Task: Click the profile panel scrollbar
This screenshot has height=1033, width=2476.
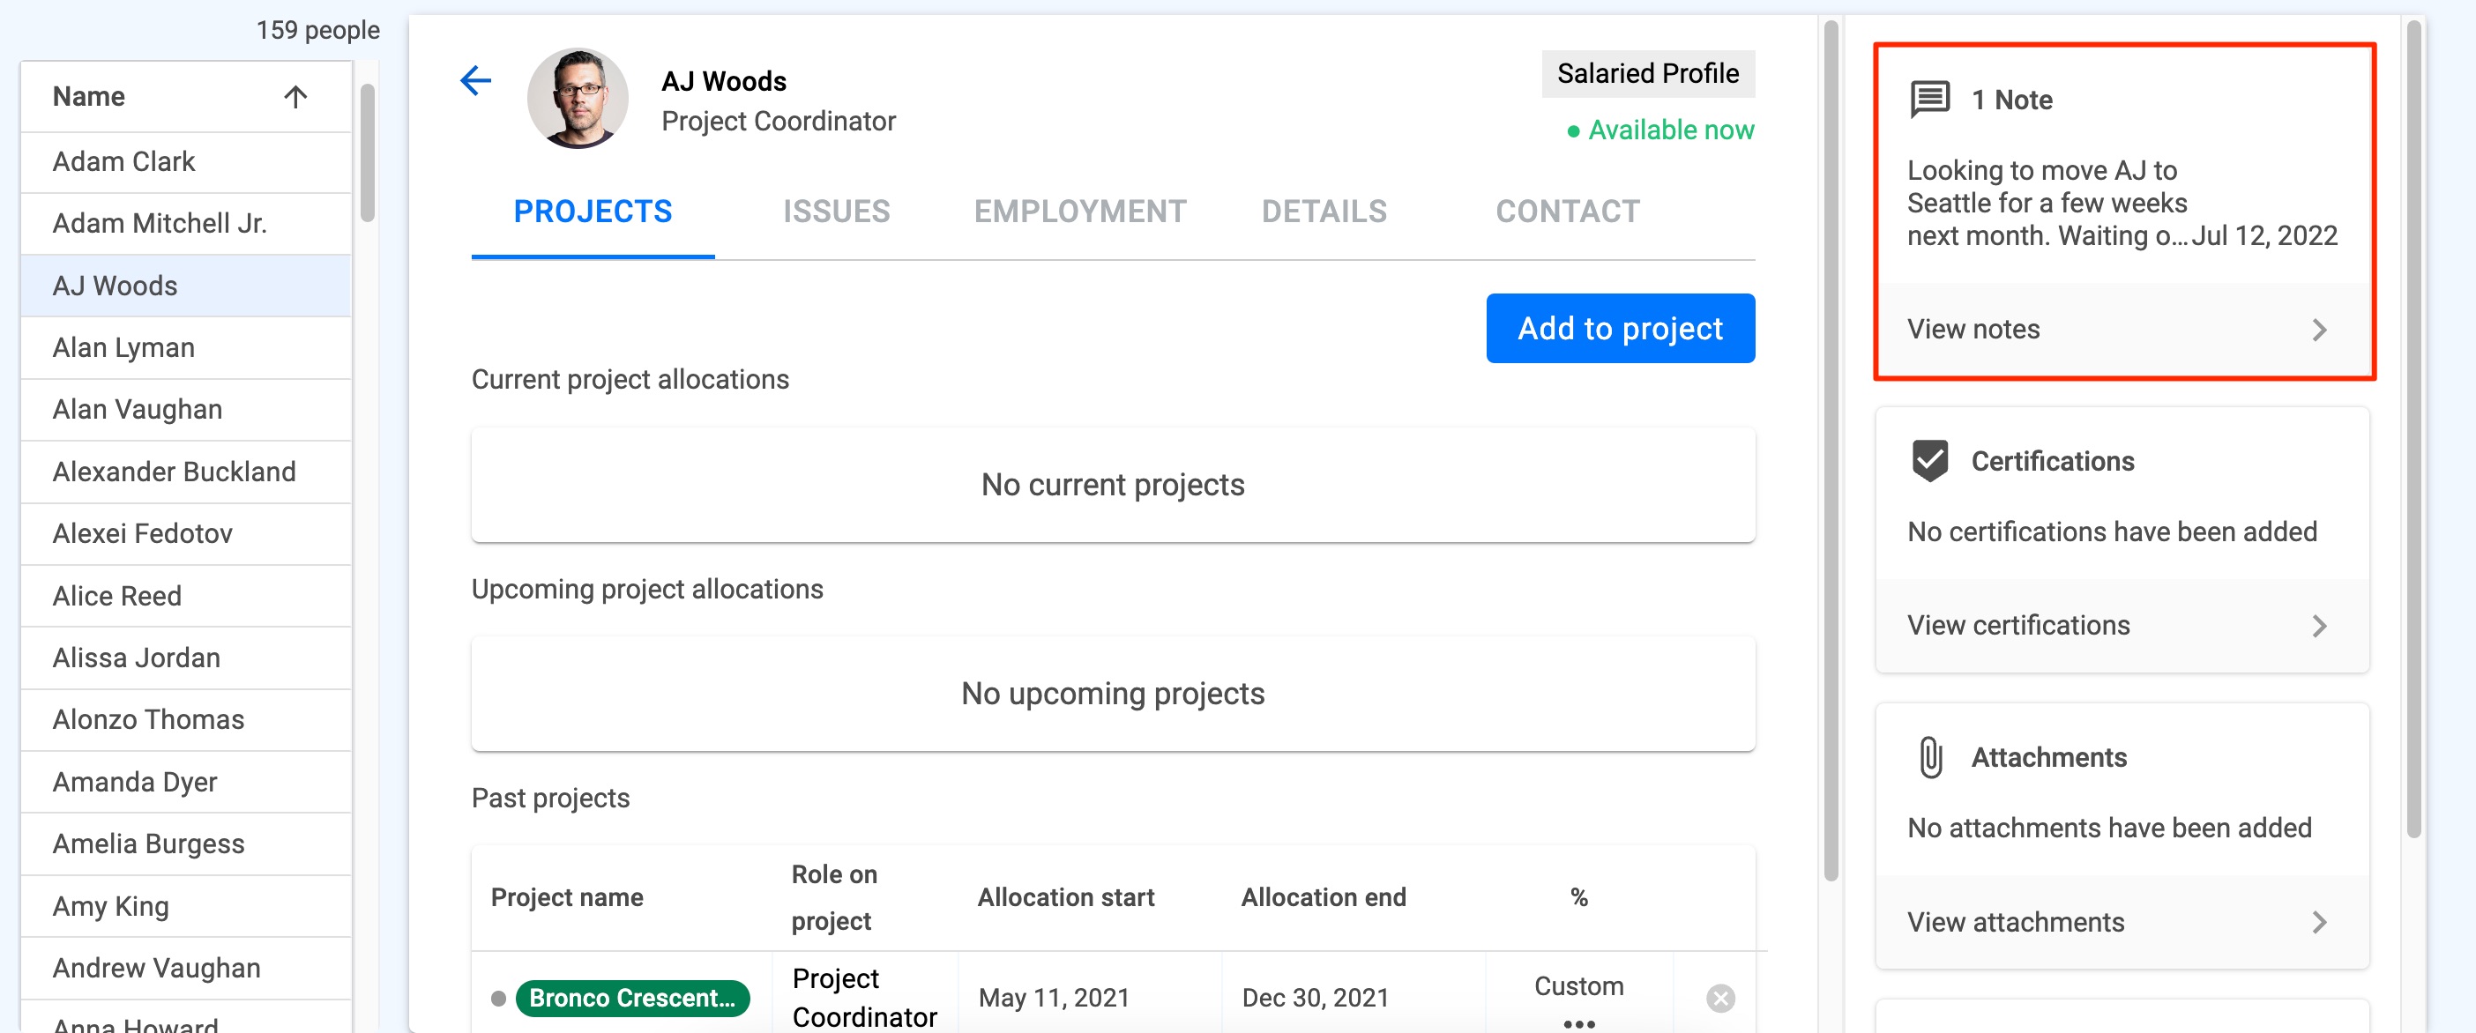Action: click(1831, 450)
